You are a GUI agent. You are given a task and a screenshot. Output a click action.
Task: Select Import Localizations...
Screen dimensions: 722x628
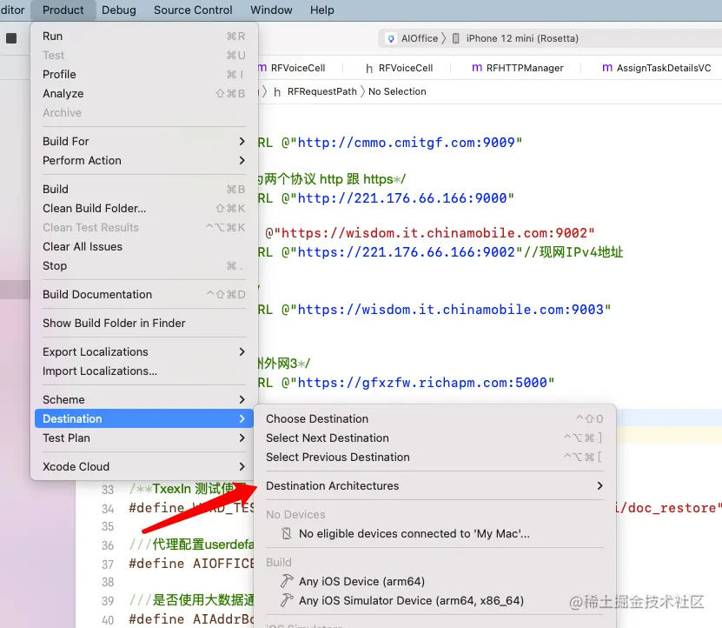[x=144, y=371]
